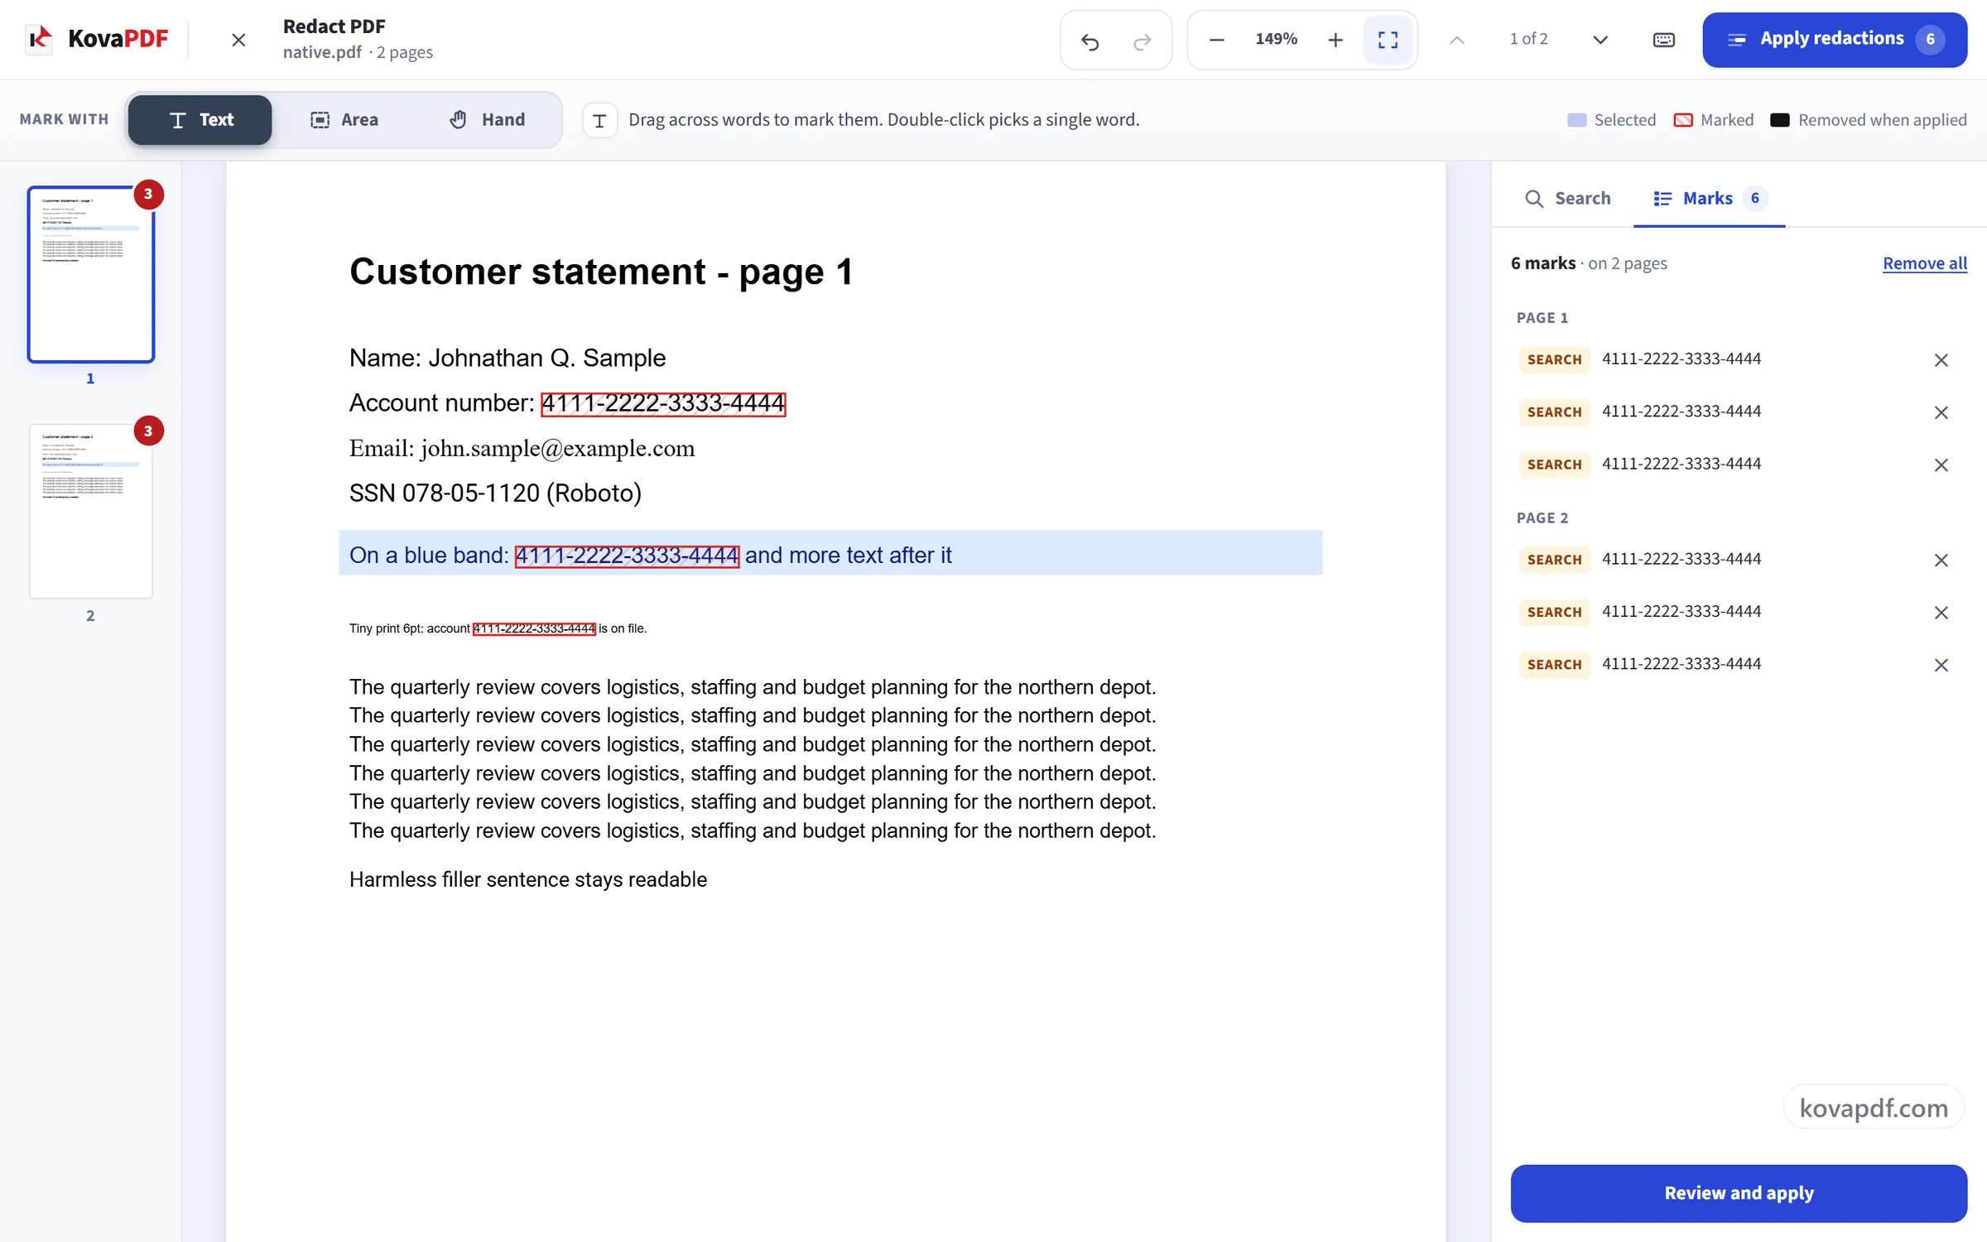Click the 'PAGE 1' group header
1987x1242 pixels.
[1542, 318]
